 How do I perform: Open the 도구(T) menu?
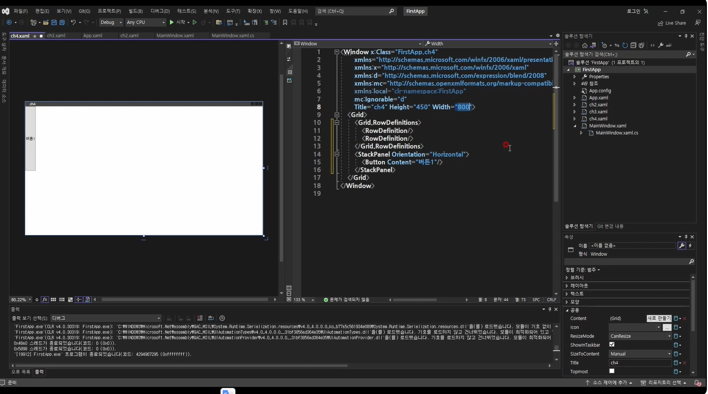233,11
